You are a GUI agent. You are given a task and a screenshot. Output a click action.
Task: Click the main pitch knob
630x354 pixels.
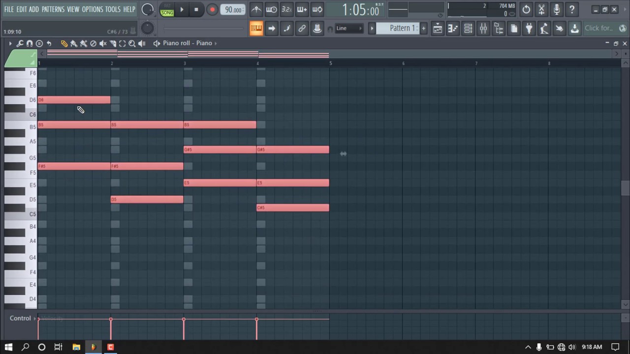tap(147, 28)
